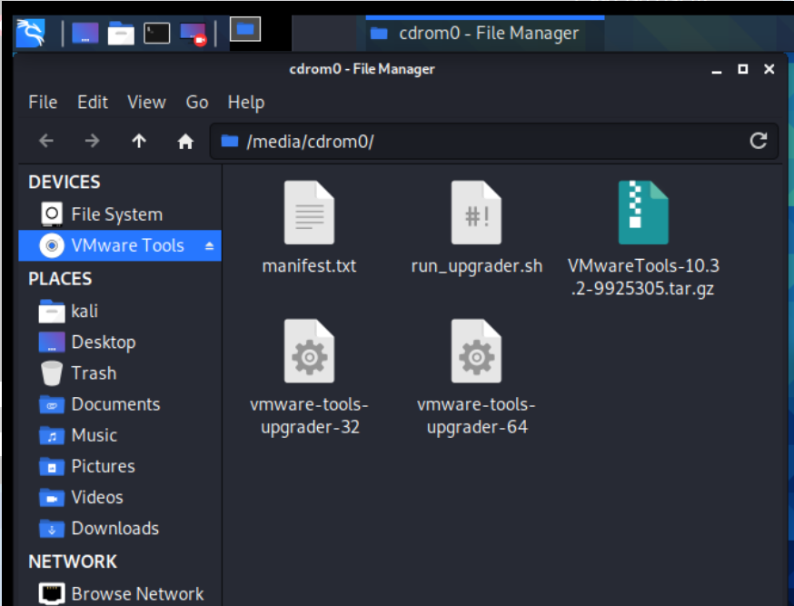
Task: Navigate back with the left arrow
Action: click(46, 142)
